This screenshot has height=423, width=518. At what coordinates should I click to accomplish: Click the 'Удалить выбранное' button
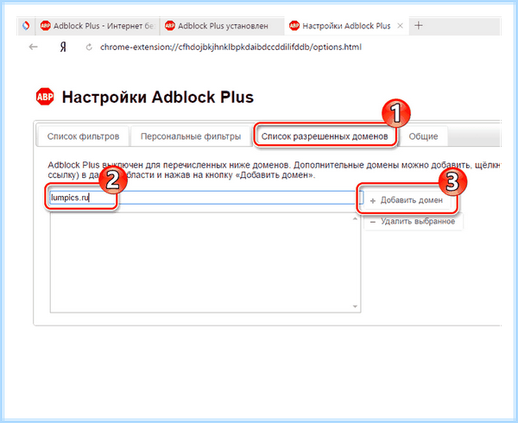(x=414, y=221)
